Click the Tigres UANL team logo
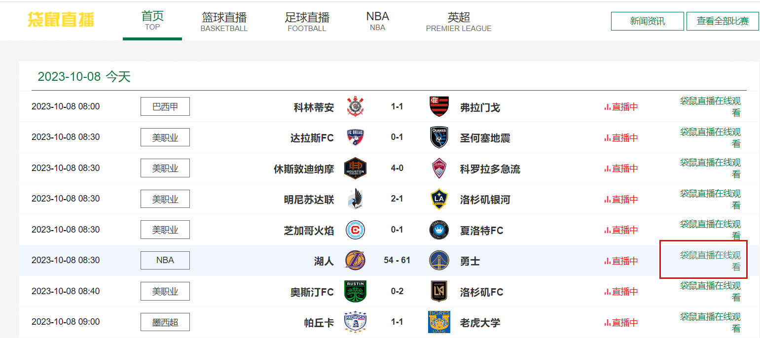 point(439,322)
